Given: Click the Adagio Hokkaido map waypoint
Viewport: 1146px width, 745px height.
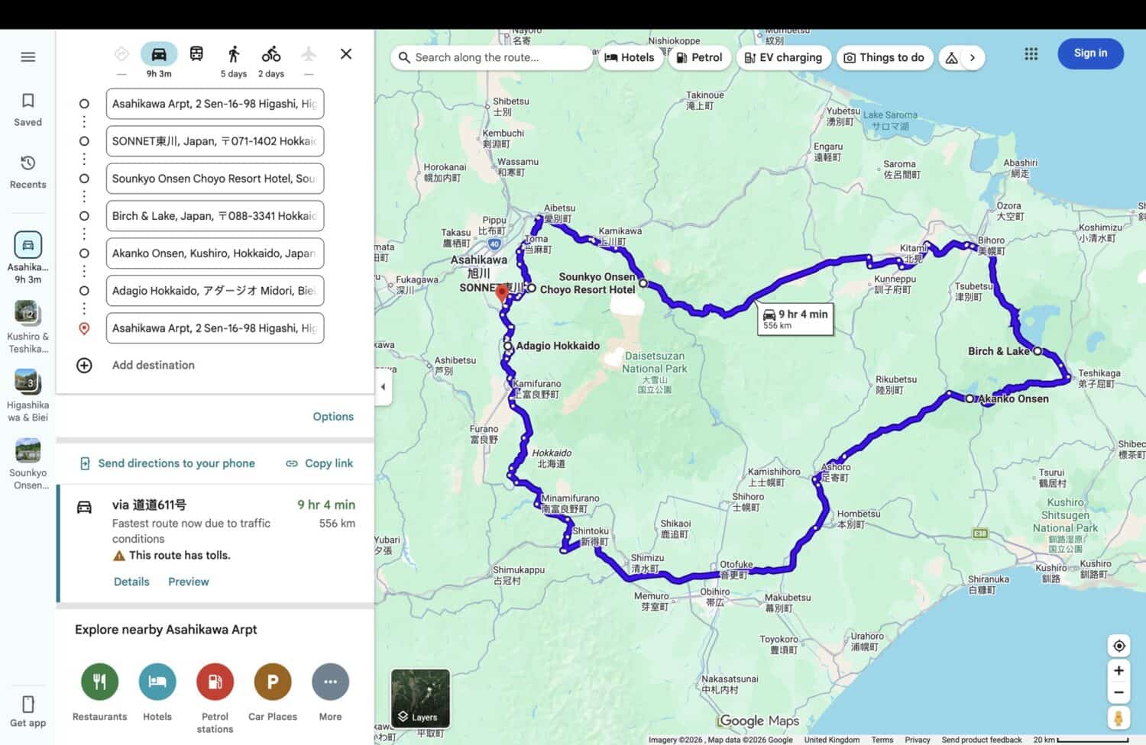Looking at the screenshot, I should tap(507, 346).
